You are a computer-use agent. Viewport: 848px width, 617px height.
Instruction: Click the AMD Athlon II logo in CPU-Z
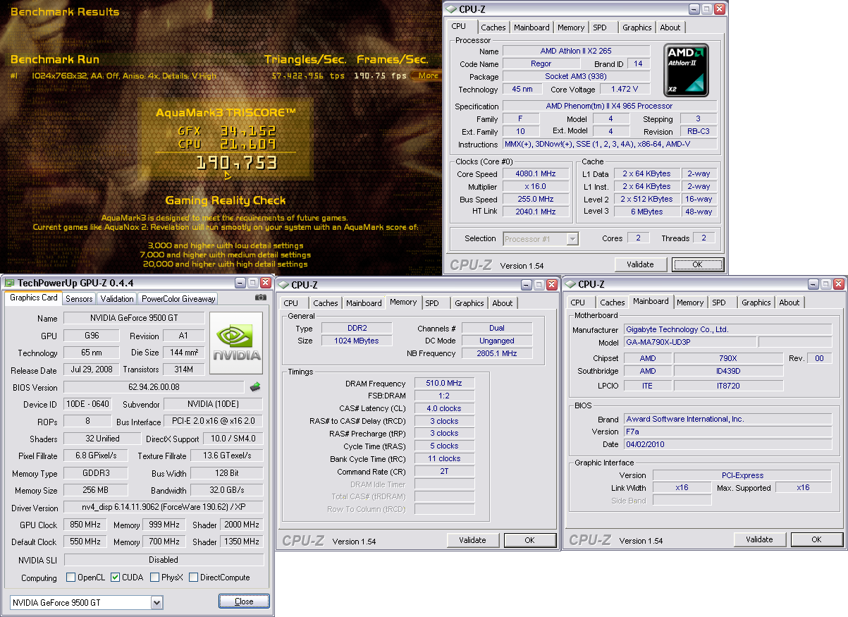click(686, 71)
